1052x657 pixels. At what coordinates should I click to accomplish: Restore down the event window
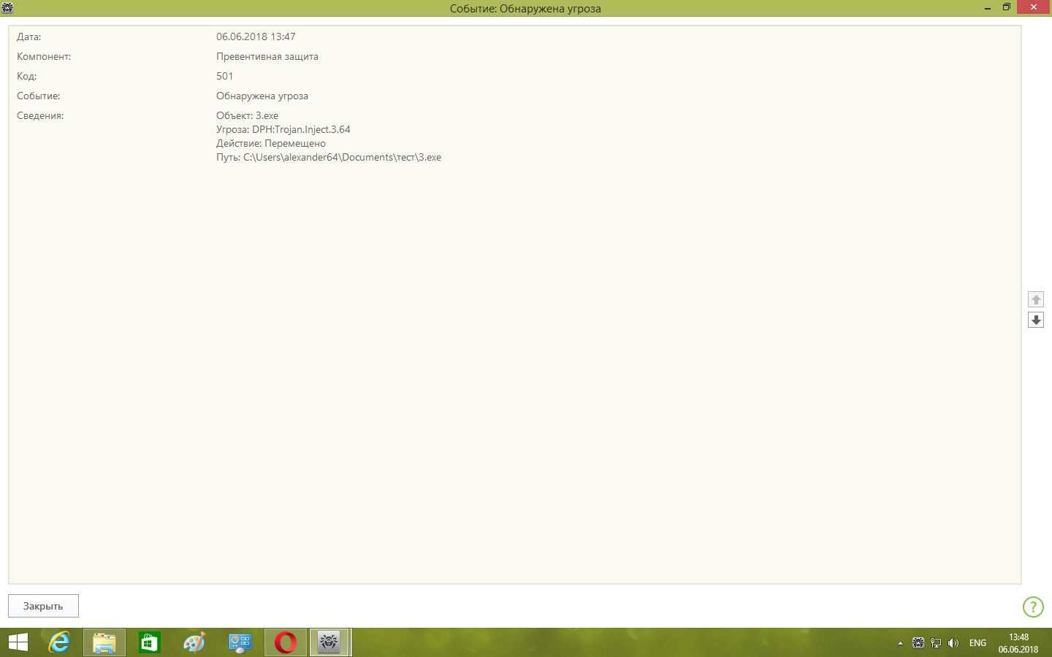[1007, 7]
